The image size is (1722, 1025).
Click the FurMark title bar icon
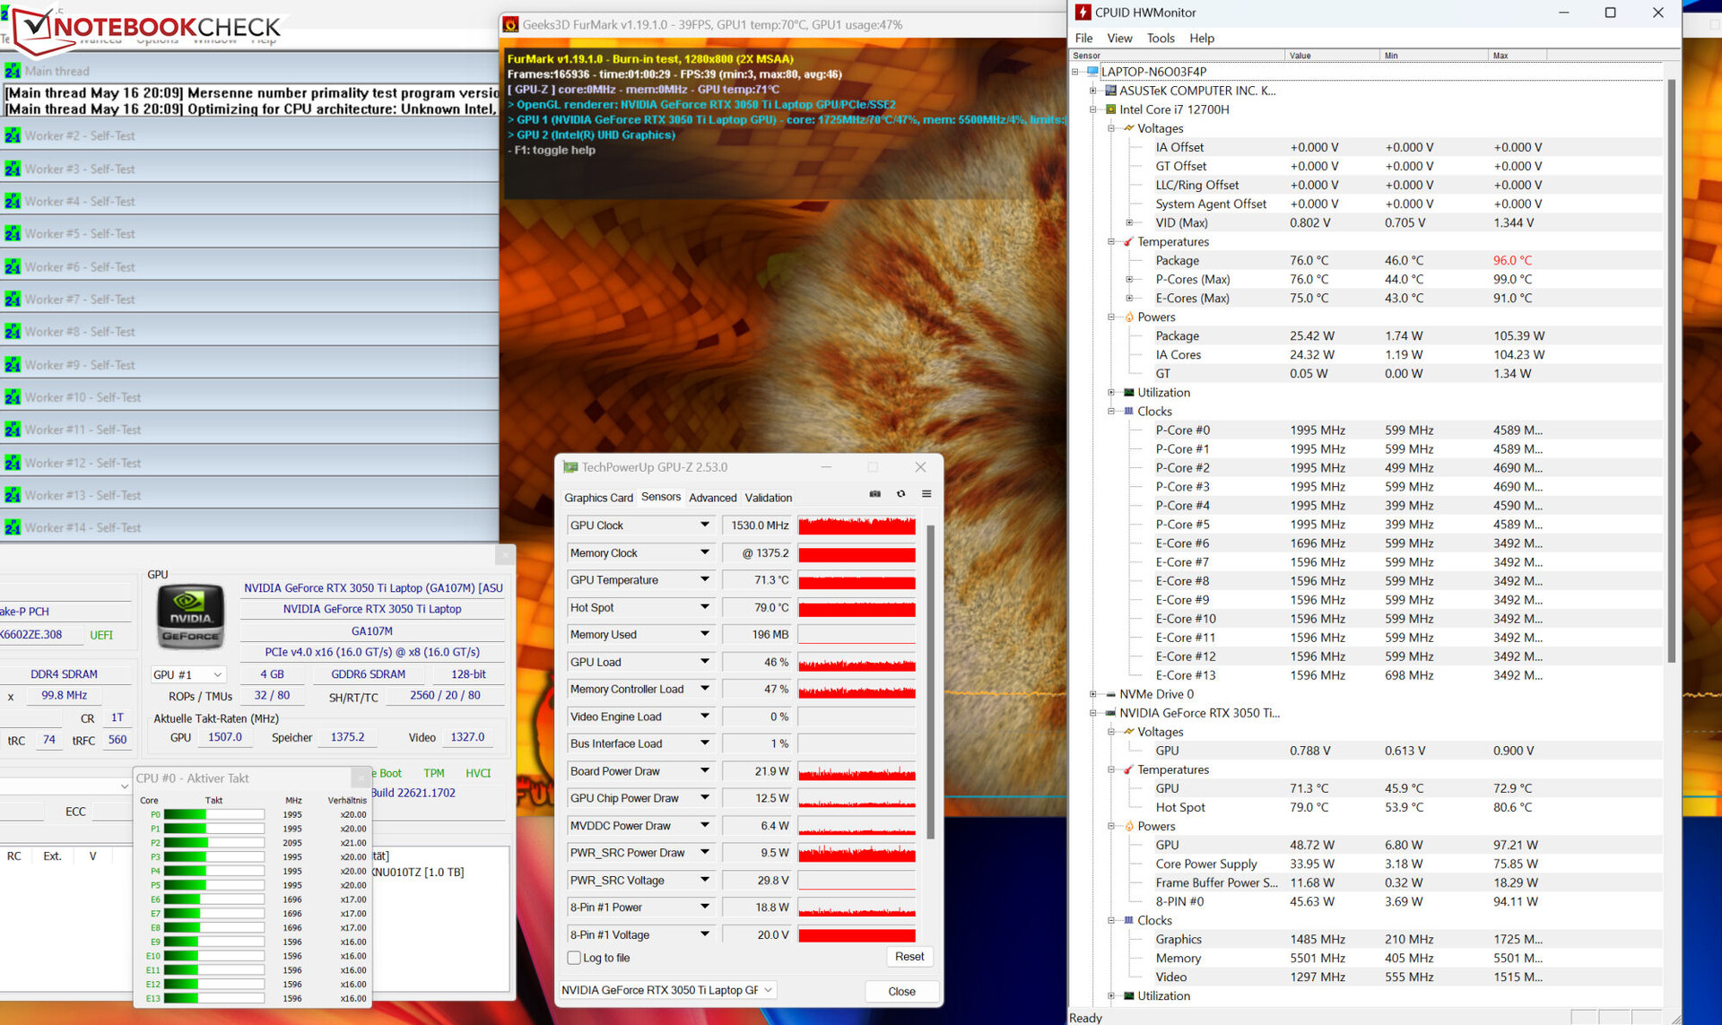point(510,24)
